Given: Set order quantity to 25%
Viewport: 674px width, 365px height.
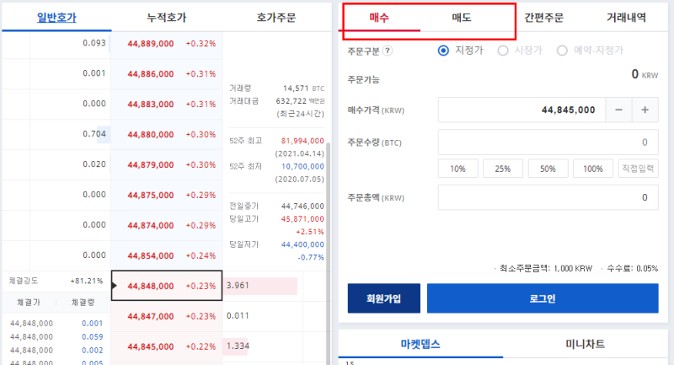Looking at the screenshot, I should coord(502,169).
